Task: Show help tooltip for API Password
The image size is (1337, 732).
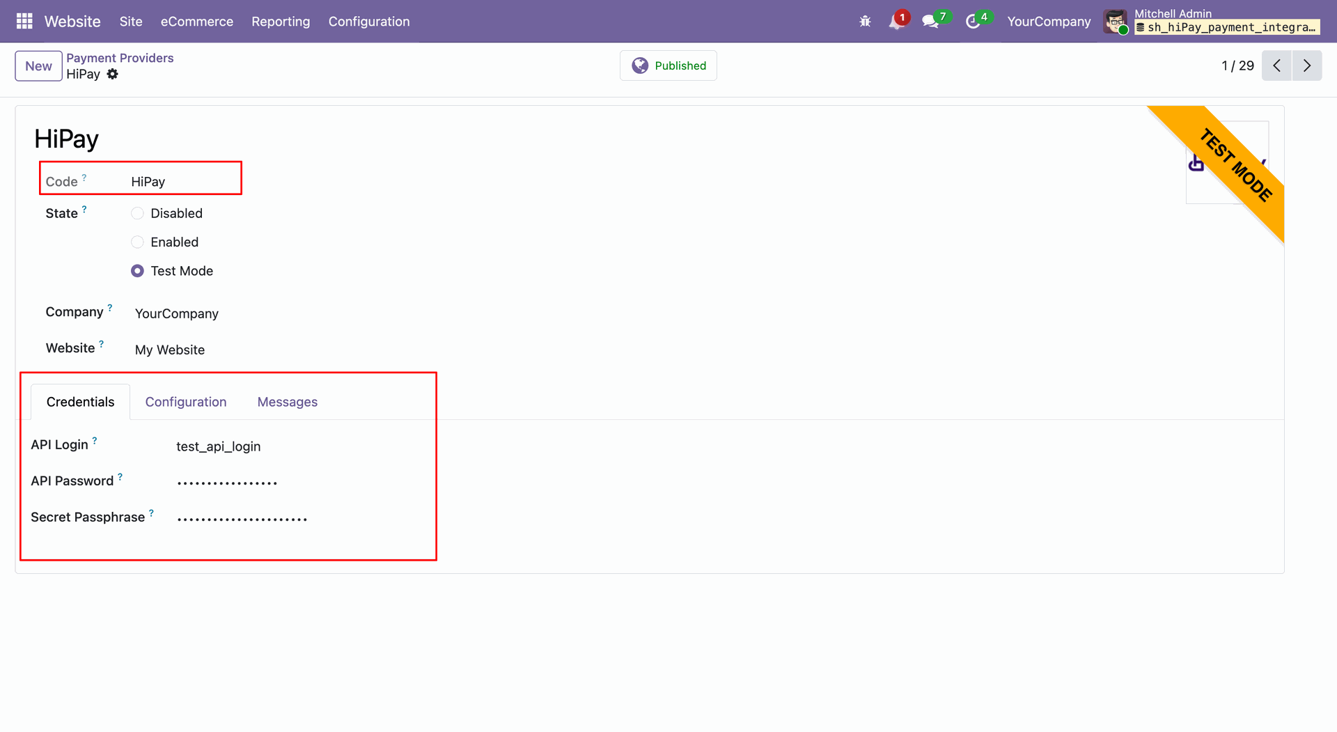Action: (x=120, y=477)
